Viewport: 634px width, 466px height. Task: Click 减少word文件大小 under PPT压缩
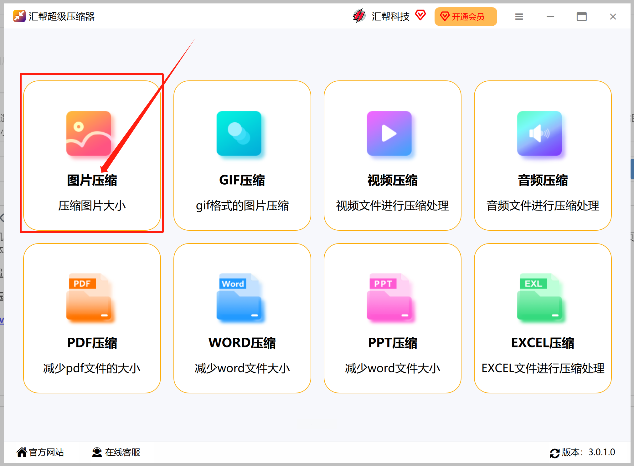393,368
